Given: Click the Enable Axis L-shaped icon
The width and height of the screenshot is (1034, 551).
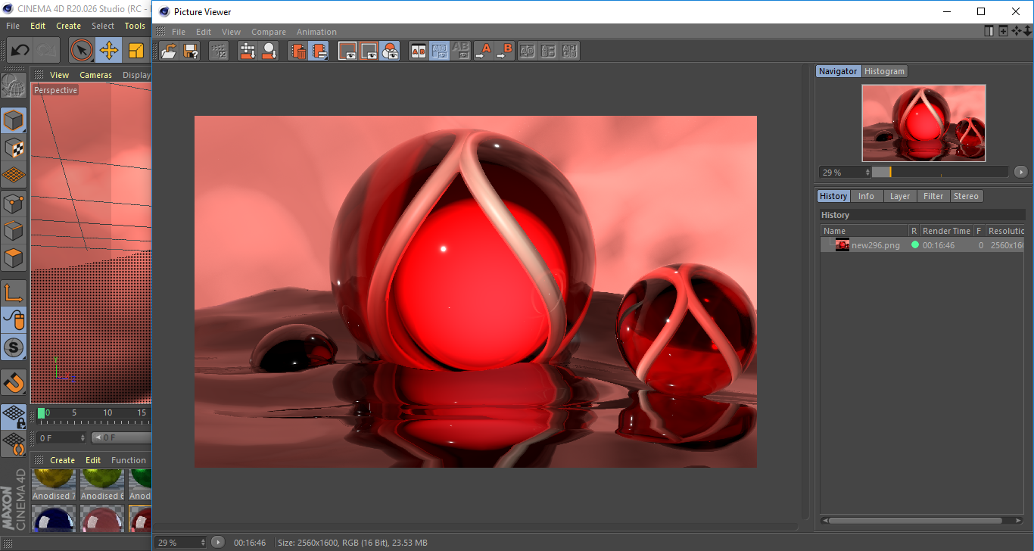Looking at the screenshot, I should click(14, 293).
